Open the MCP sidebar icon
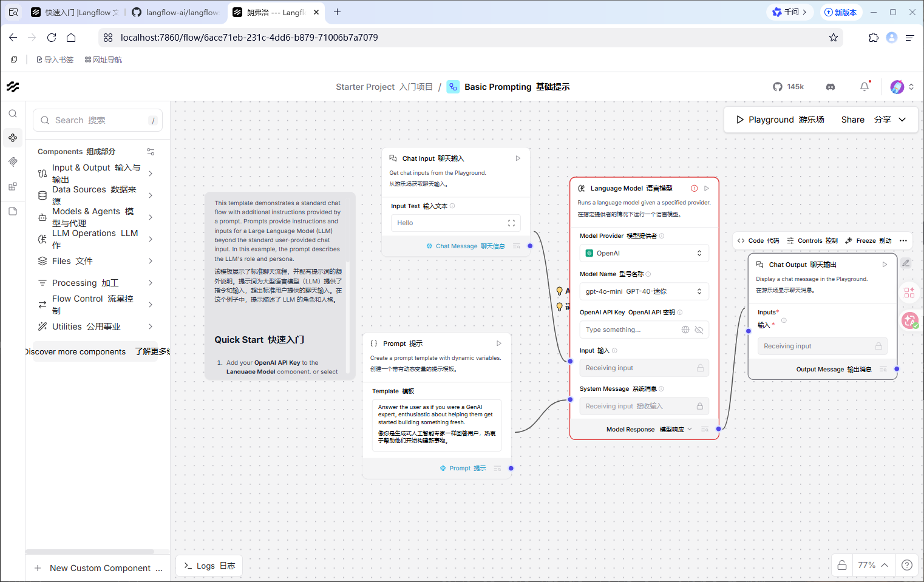Image resolution: width=924 pixels, height=582 pixels. [x=13, y=162]
